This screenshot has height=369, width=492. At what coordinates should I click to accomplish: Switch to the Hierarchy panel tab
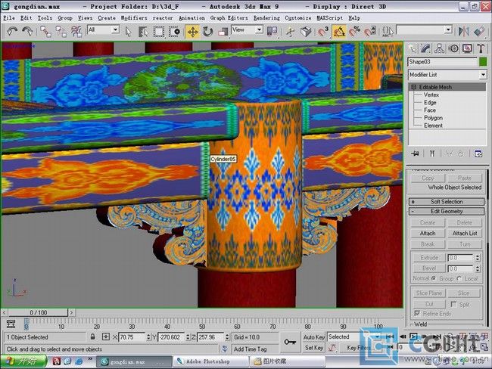pyautogui.click(x=439, y=48)
